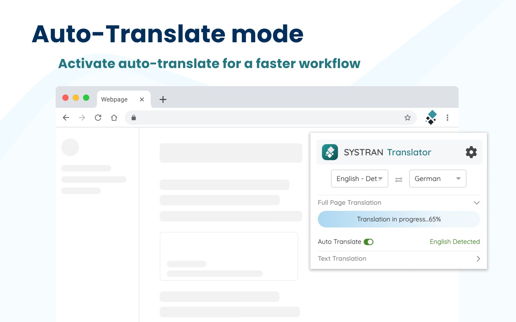The height and width of the screenshot is (322, 516).
Task: Open the SYSTRAN Translator extension icon in toolbar
Action: 431,117
